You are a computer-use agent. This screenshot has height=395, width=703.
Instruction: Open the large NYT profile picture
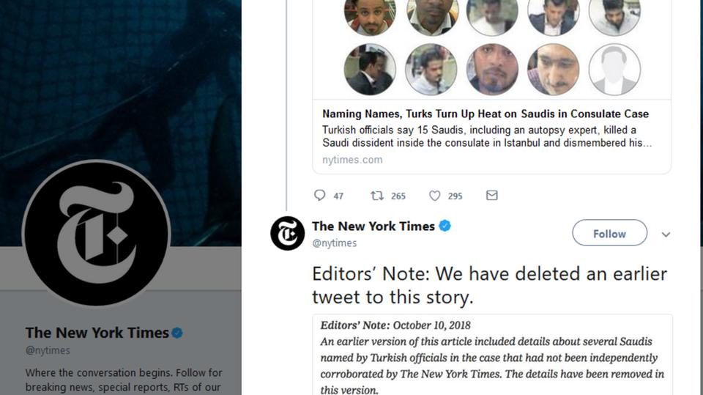tap(96, 233)
